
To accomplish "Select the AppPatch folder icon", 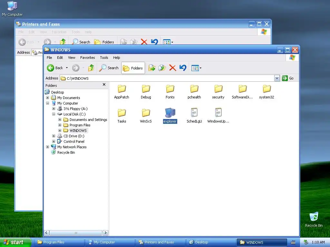I will tap(121, 89).
